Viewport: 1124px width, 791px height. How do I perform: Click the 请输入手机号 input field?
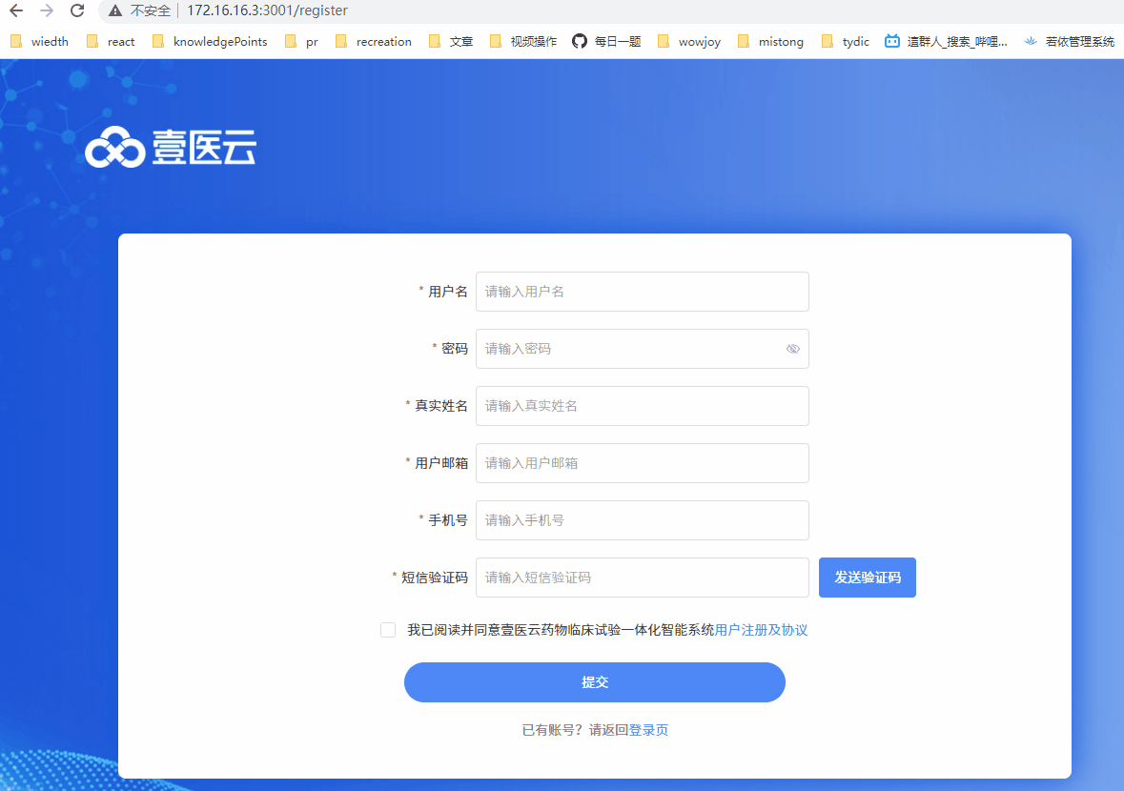[x=642, y=520]
